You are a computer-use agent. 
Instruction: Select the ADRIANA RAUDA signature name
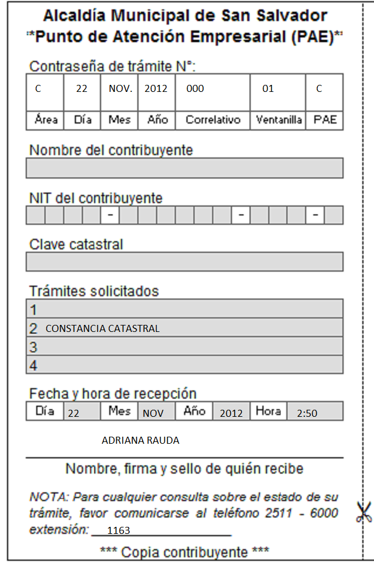click(141, 440)
